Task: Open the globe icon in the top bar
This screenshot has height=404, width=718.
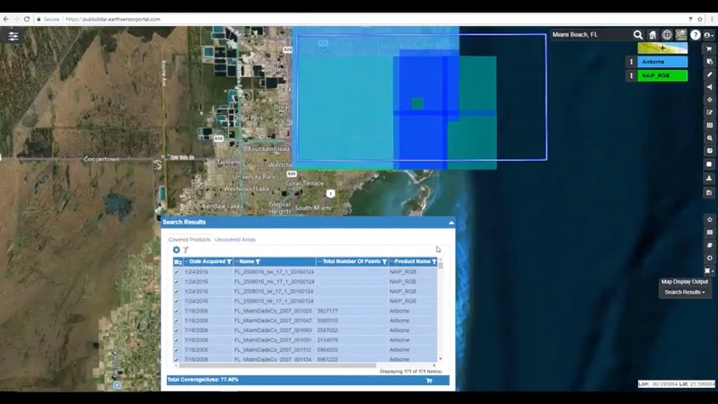Action: (x=667, y=35)
